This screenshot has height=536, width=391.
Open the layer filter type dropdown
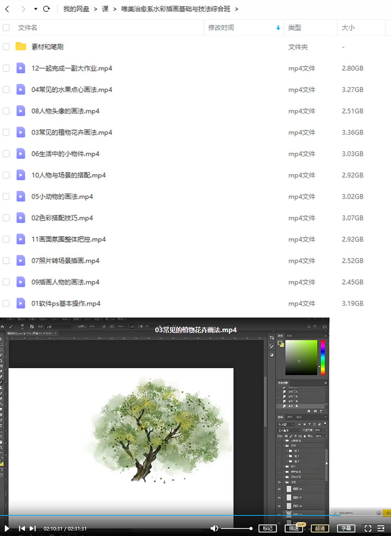[286, 424]
